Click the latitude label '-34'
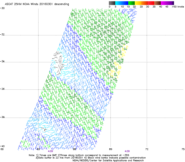The height and width of the screenshot is (162, 185). click(x=2, y=61)
